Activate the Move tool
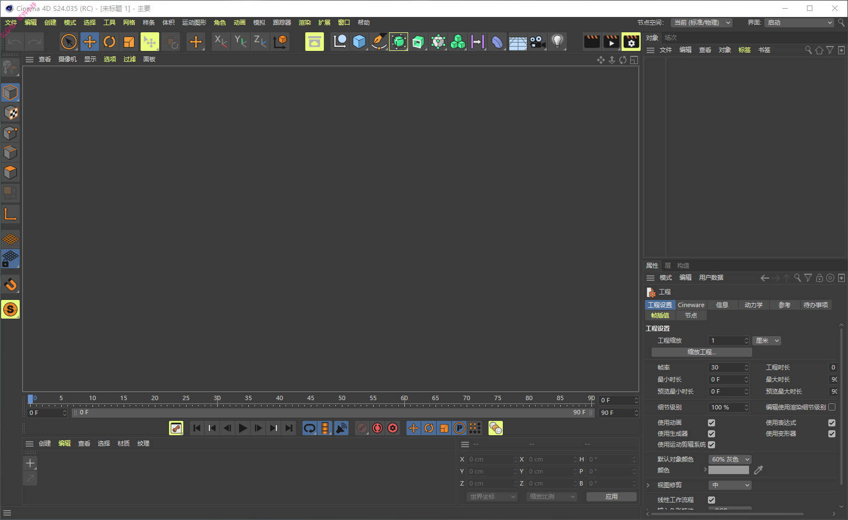 90,42
